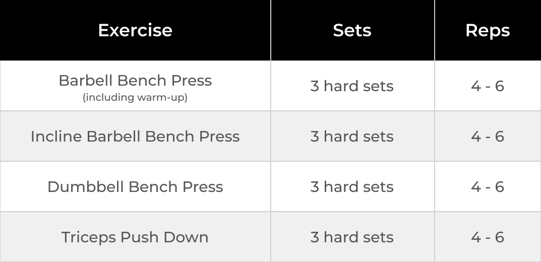Click the Dumbbell Bench Press reps value

(487, 186)
